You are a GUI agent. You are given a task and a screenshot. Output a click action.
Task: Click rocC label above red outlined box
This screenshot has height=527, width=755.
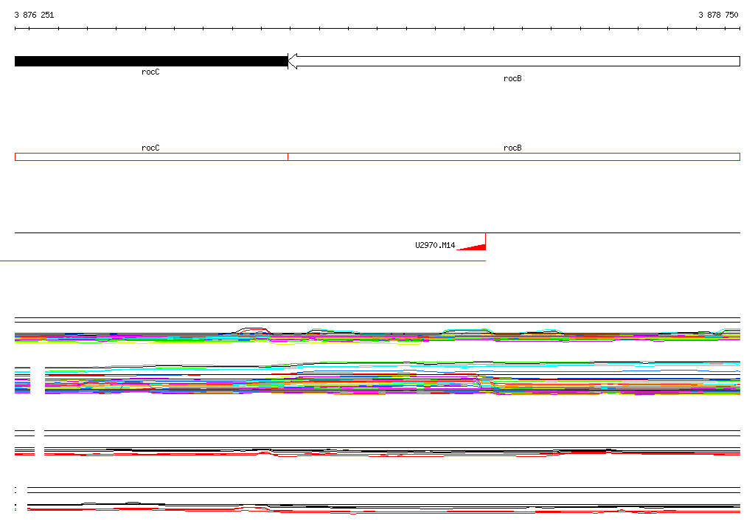click(x=150, y=148)
